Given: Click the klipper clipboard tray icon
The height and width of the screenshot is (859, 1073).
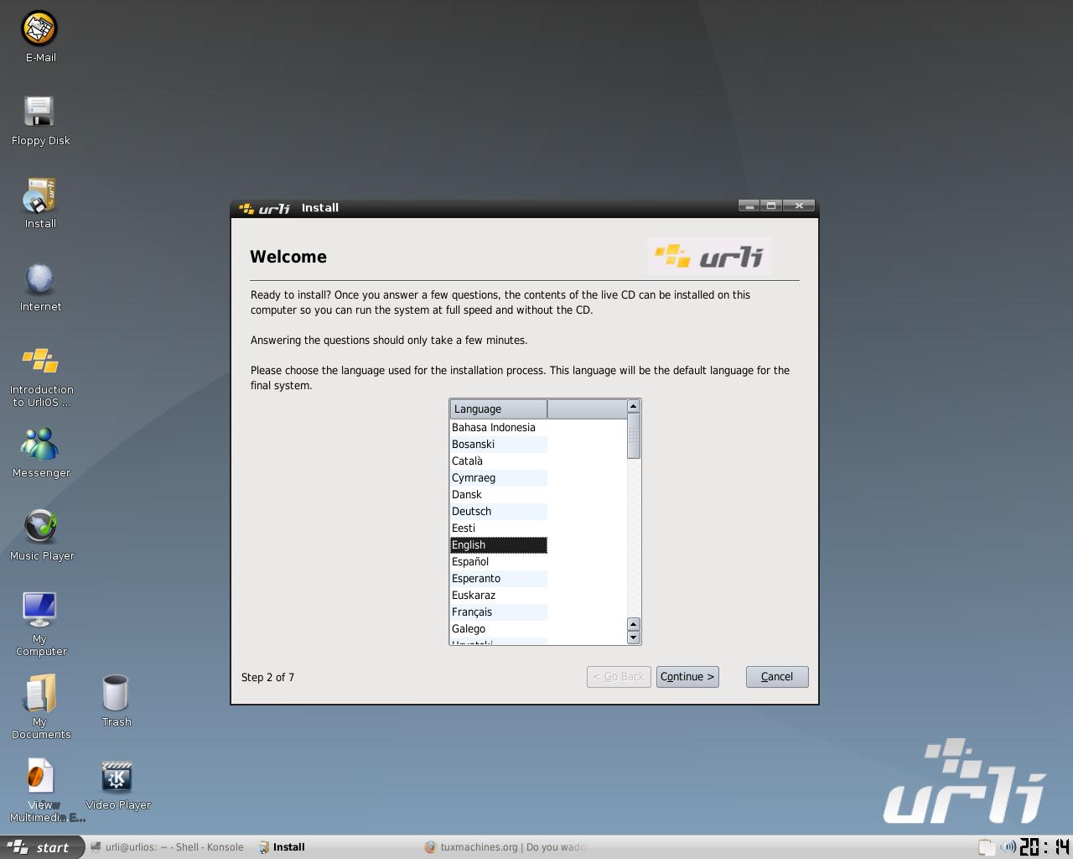Looking at the screenshot, I should click(x=986, y=847).
